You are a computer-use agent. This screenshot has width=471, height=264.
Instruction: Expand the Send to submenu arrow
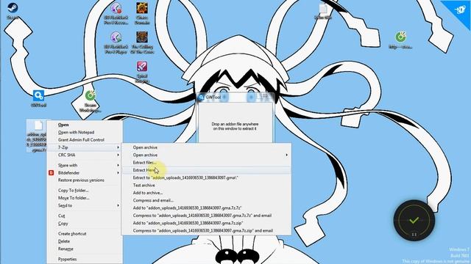pyautogui.click(x=118, y=205)
